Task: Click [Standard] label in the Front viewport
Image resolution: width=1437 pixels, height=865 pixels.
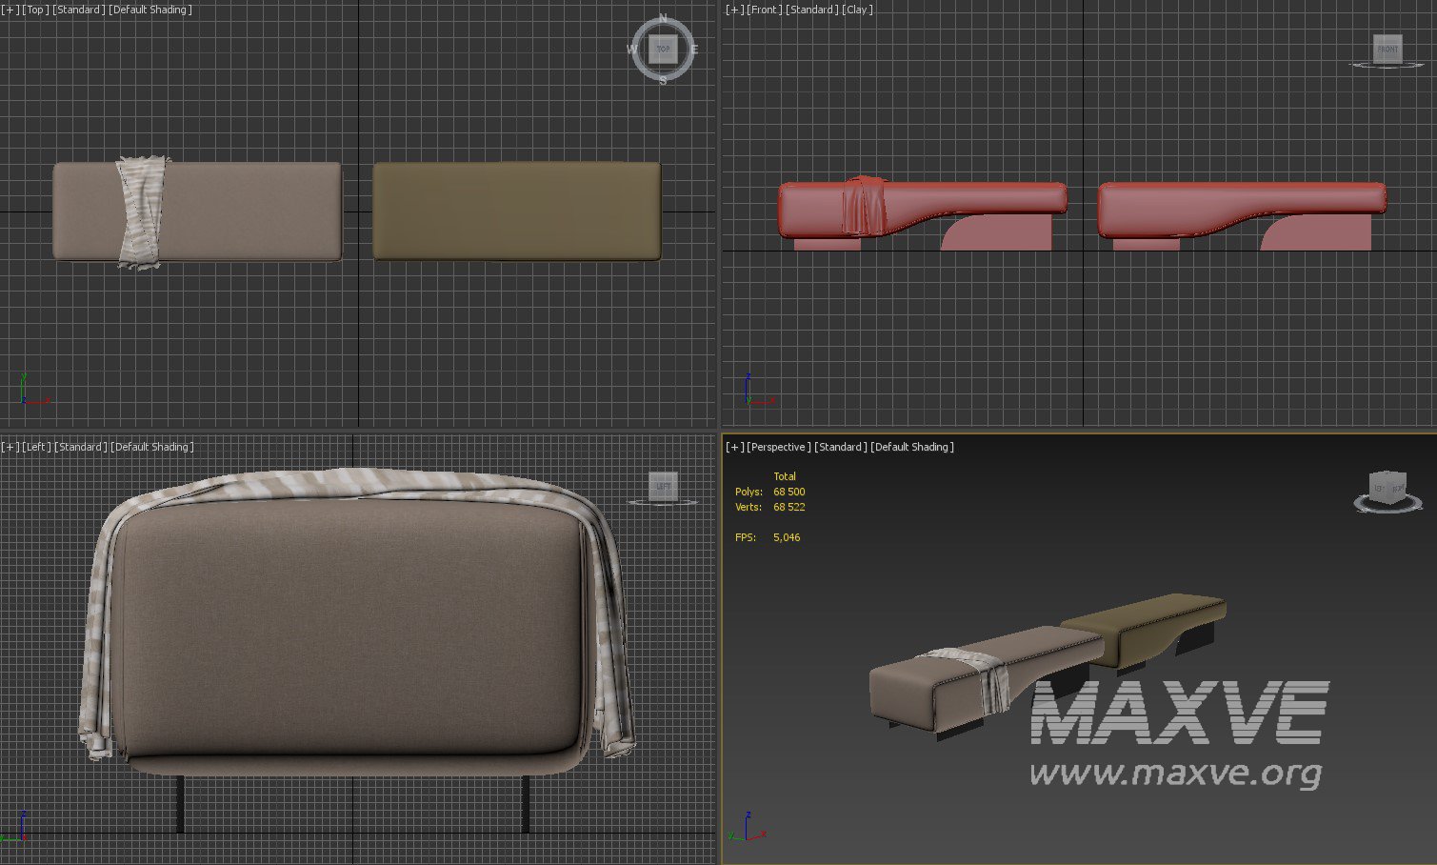Action: pyautogui.click(x=811, y=10)
